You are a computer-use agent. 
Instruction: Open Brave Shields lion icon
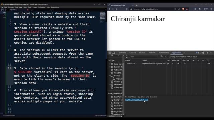click(x=183, y=9)
